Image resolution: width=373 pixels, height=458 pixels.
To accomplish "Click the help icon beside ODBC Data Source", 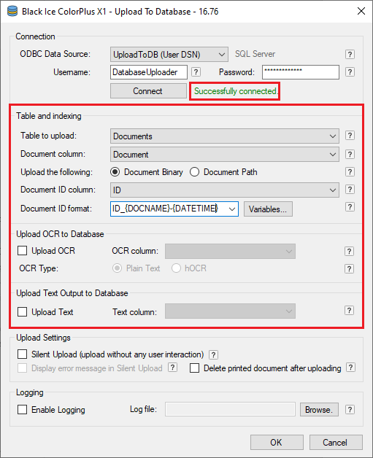I will pos(350,54).
